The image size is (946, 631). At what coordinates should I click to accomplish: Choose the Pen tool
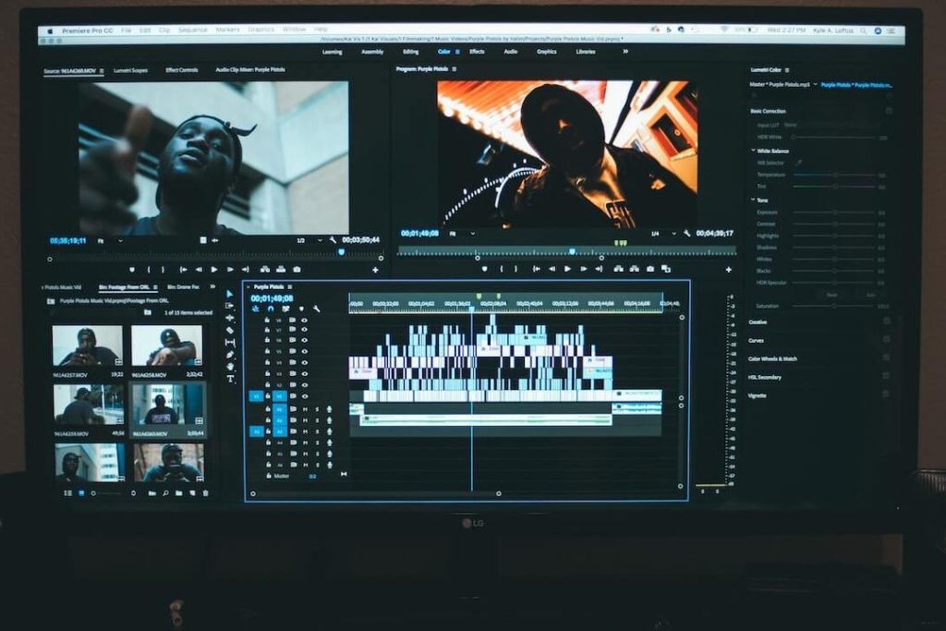point(230,355)
